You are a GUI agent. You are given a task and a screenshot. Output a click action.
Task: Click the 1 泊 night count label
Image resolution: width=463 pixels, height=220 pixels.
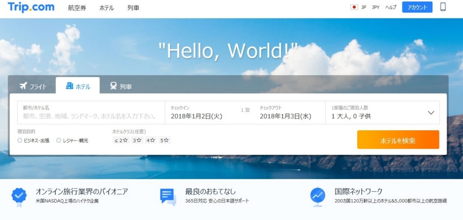click(x=245, y=110)
